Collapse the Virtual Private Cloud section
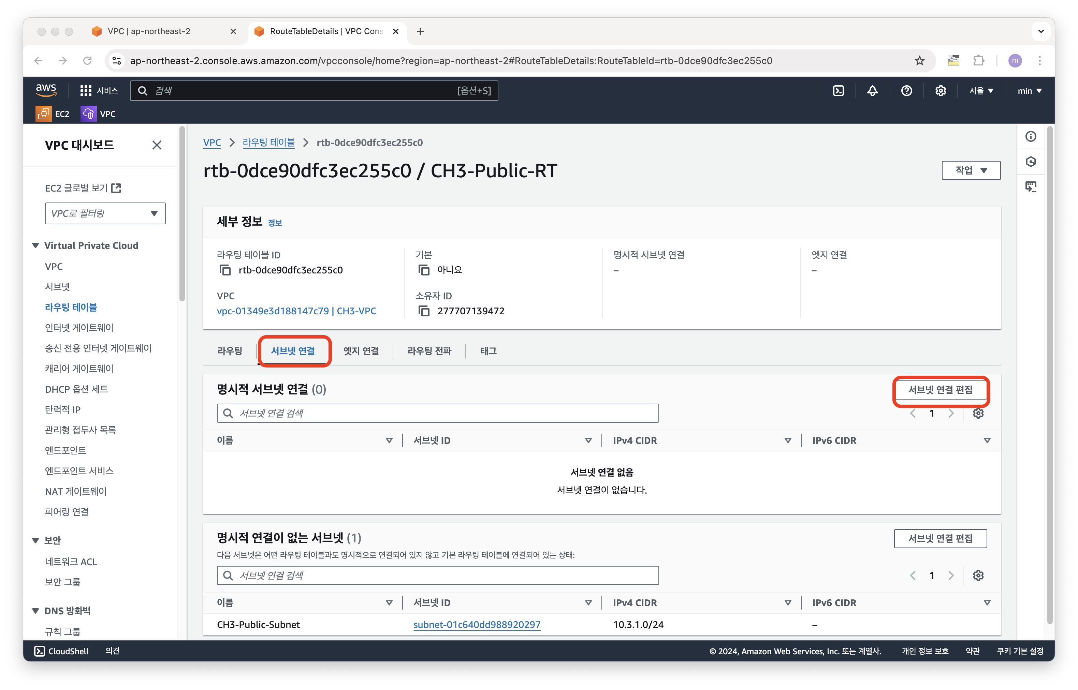 [x=36, y=245]
